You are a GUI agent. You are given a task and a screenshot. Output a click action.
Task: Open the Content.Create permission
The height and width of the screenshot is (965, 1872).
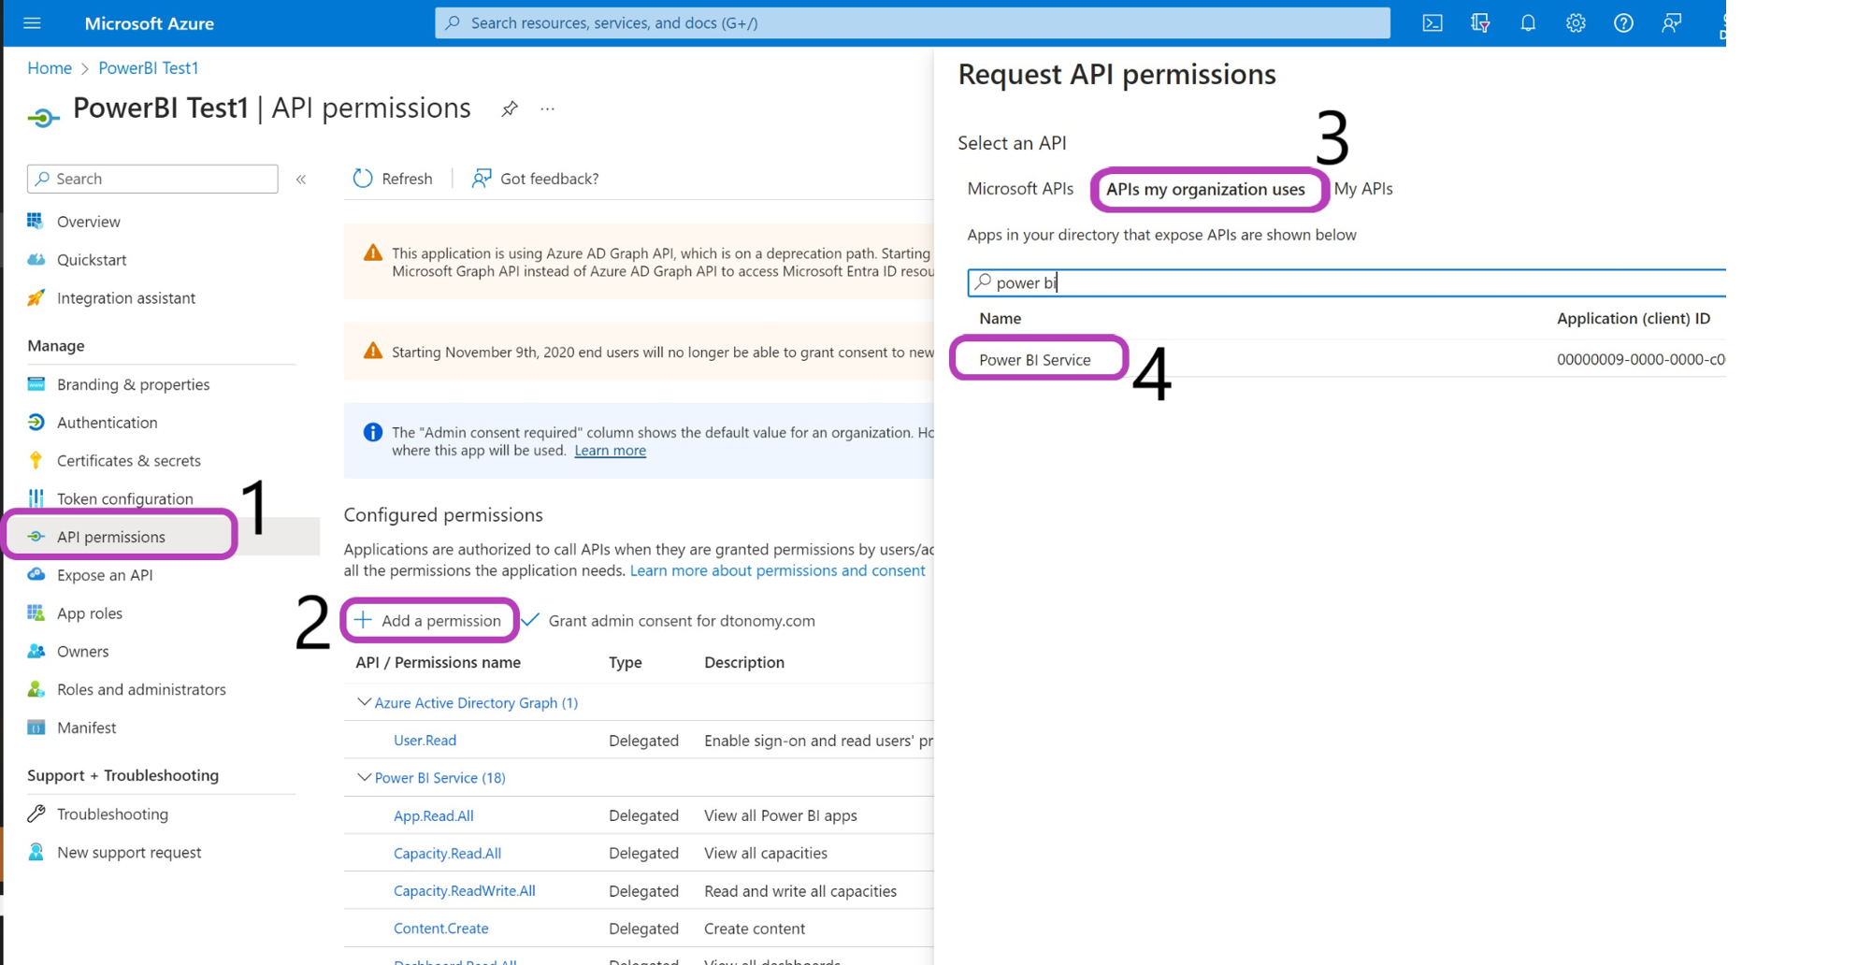click(x=440, y=929)
